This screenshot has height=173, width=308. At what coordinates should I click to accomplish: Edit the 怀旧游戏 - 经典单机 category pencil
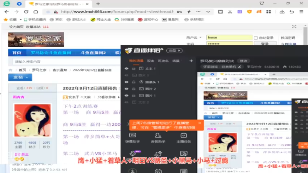[239, 67]
